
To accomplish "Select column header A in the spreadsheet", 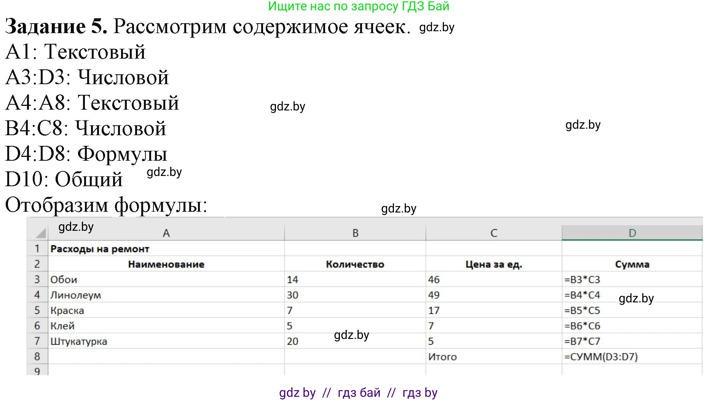I will click(166, 232).
